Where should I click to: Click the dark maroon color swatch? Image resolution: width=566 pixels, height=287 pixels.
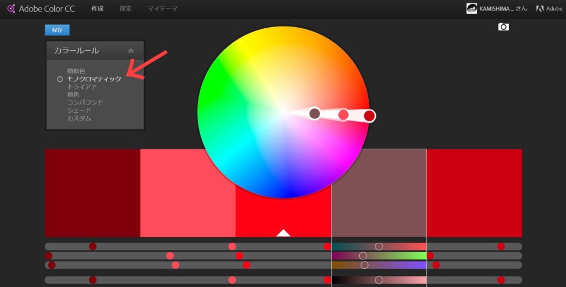tap(92, 192)
